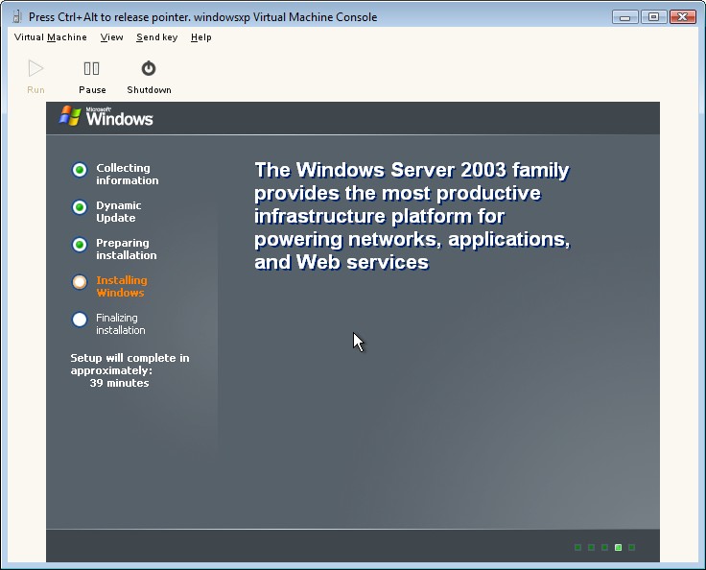This screenshot has width=706, height=570.
Task: Click the highlighted green progress square
Action: tap(619, 548)
